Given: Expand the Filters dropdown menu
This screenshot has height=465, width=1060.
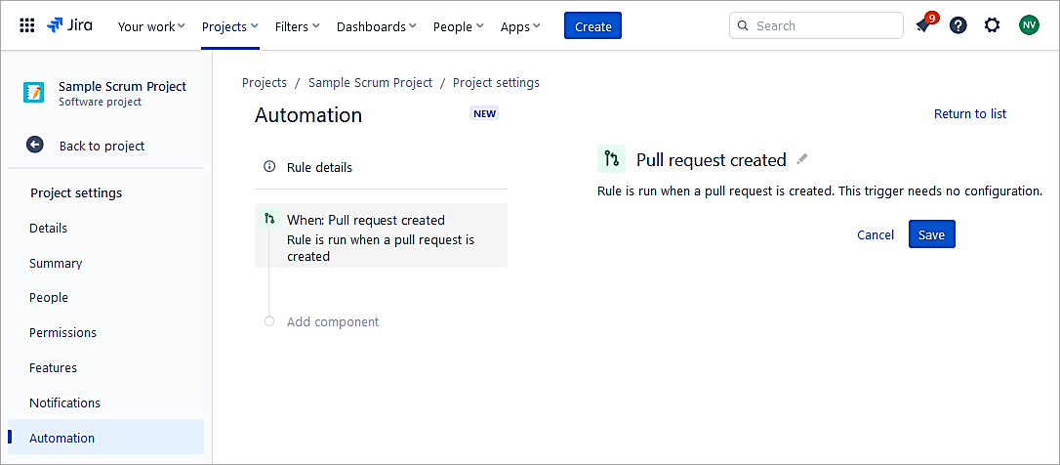Looking at the screenshot, I should click(297, 26).
